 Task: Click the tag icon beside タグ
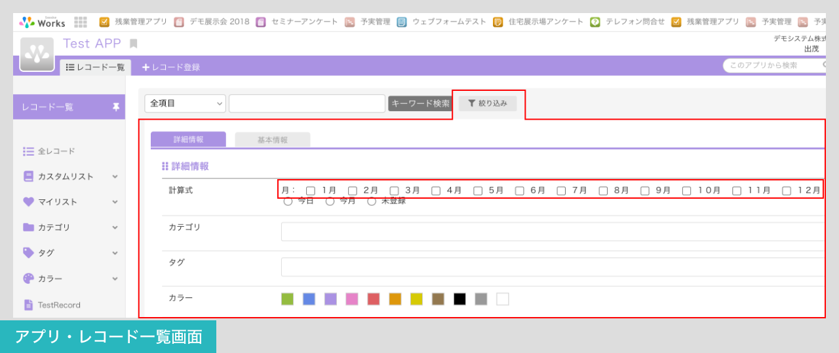click(28, 252)
